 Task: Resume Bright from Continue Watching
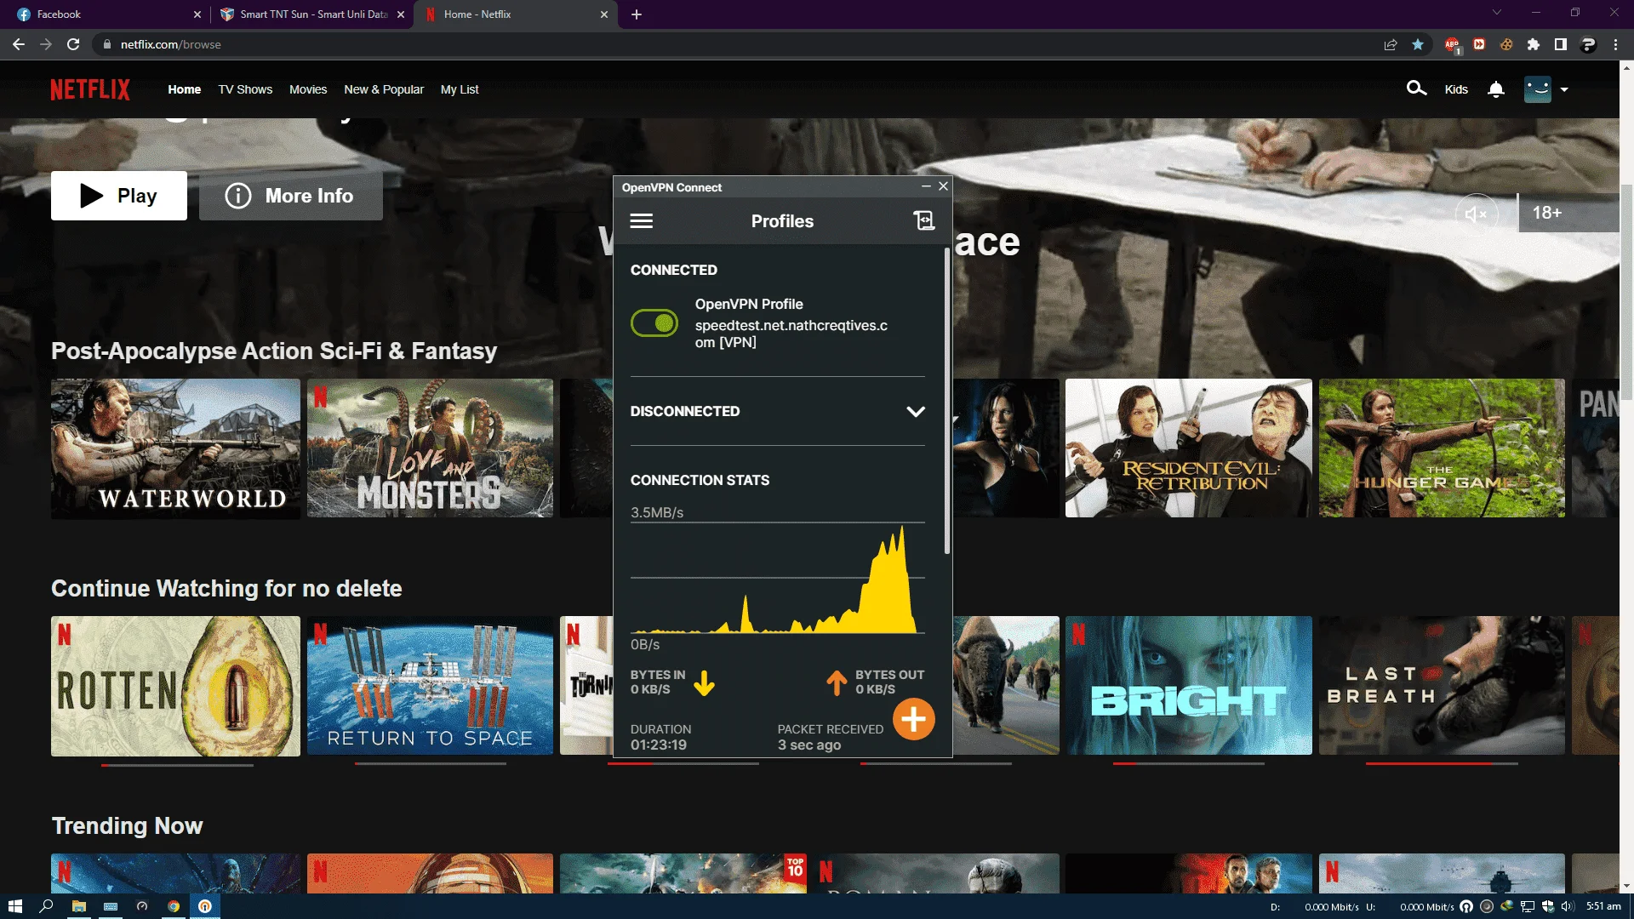(x=1189, y=686)
